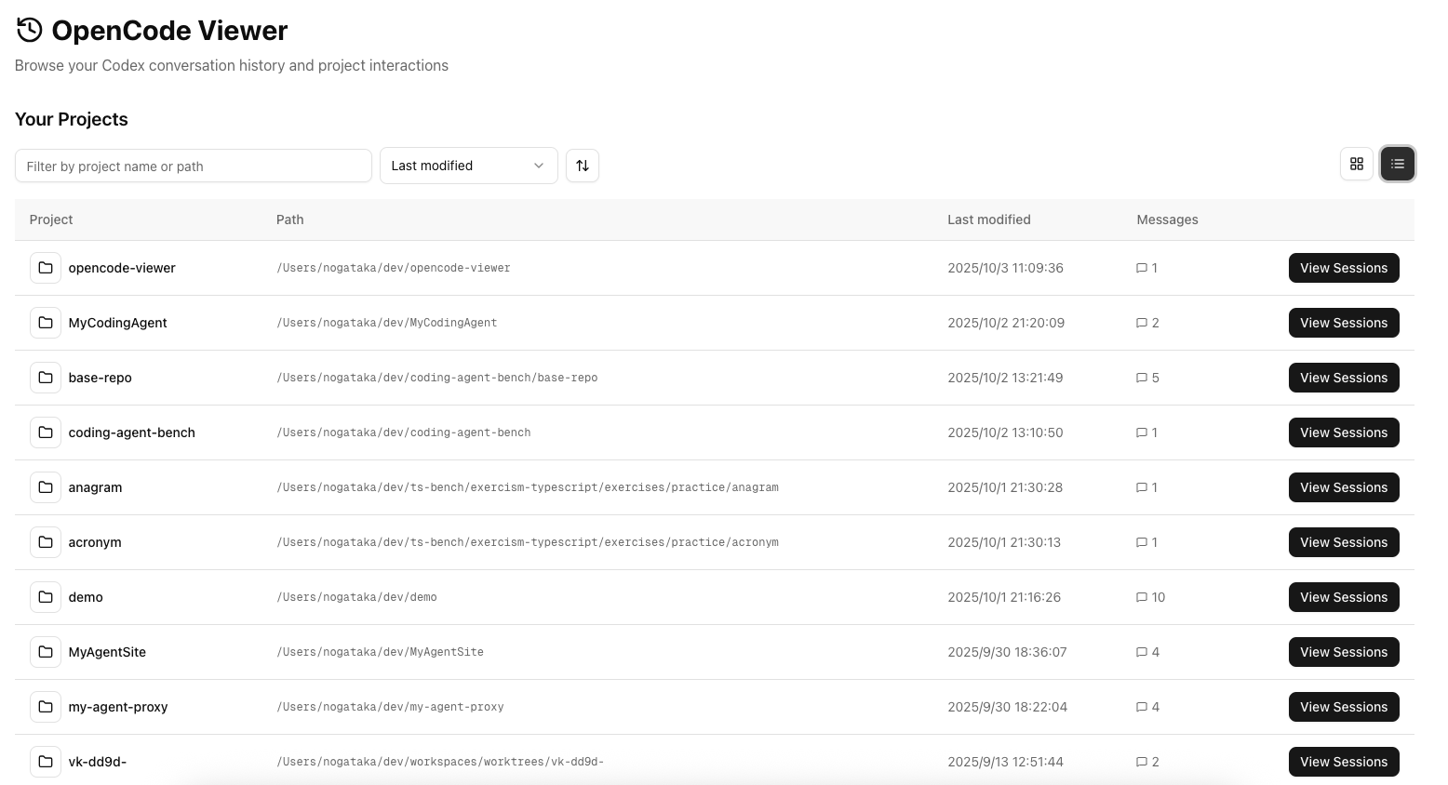The height and width of the screenshot is (785, 1448).
Task: Click message bubble icon for anagram
Action: (1142, 487)
